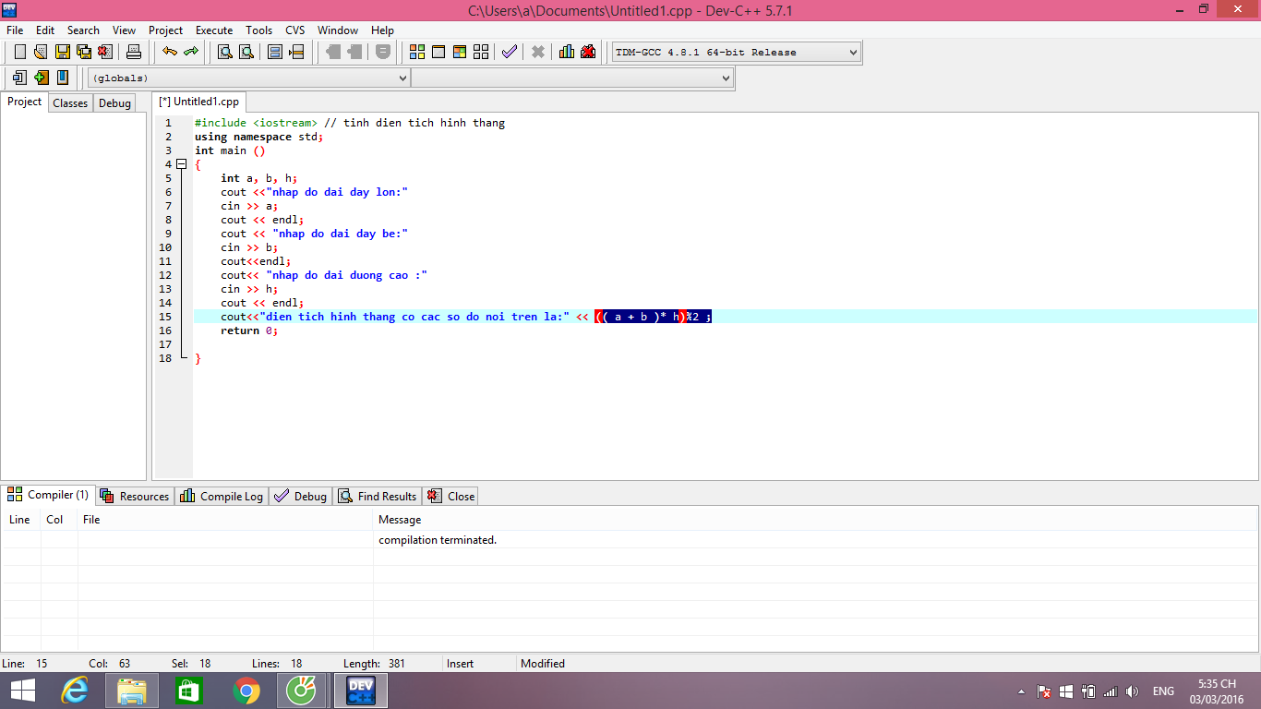Open the TDM-GCC compiler selection dropdown
1261x709 pixels.
coord(852,53)
